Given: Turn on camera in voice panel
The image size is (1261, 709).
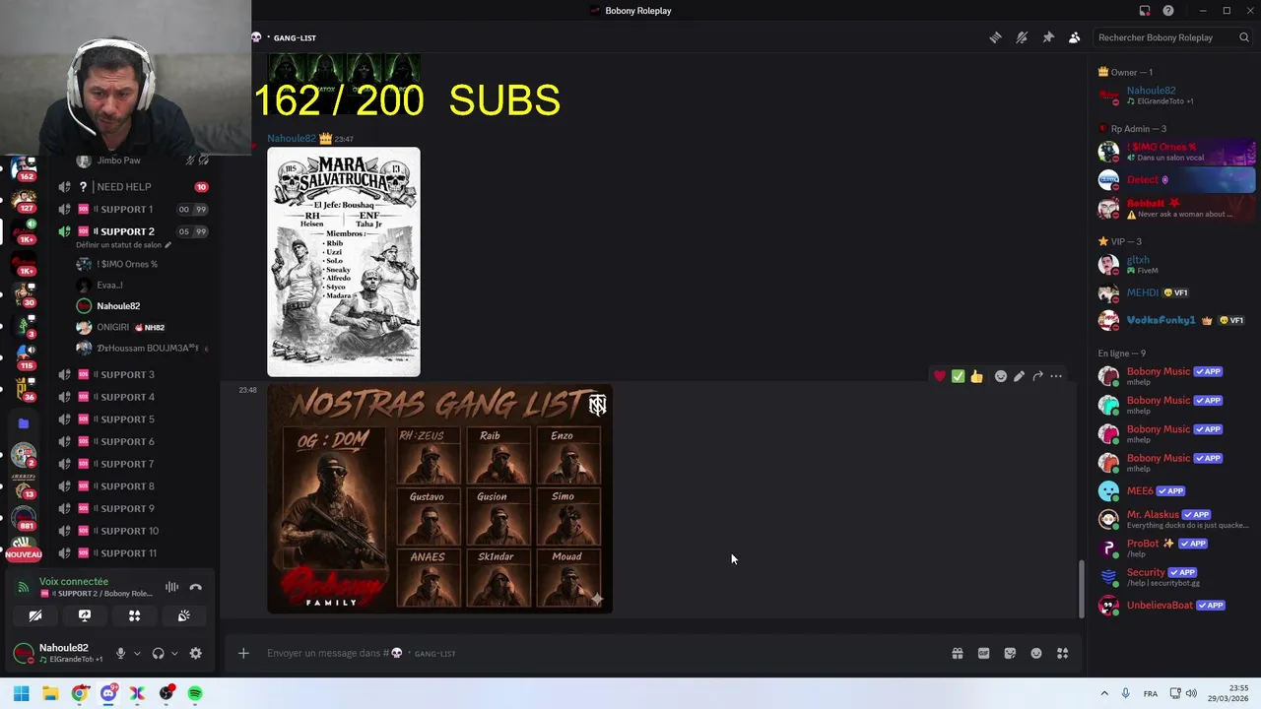Looking at the screenshot, I should pos(35,615).
